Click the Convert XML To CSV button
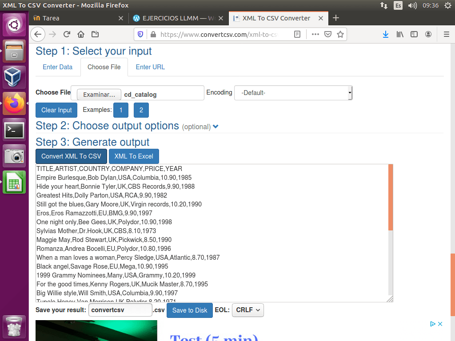 pyautogui.click(x=71, y=156)
